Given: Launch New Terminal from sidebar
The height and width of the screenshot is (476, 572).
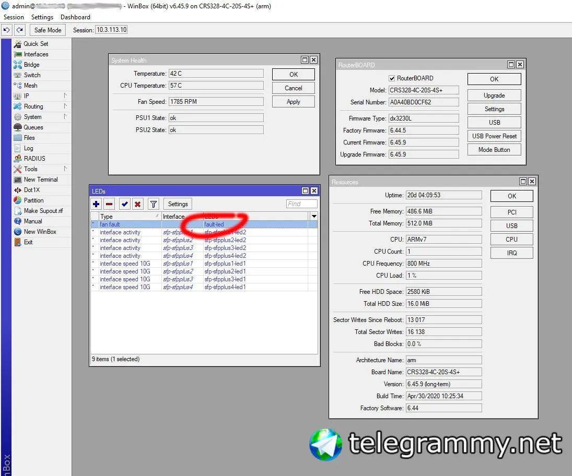Looking at the screenshot, I should [x=41, y=180].
